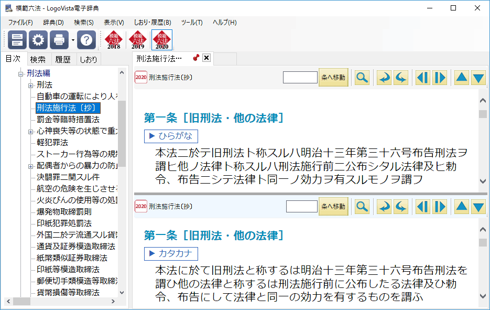Select 通貨及証券模造取締法 in the tree
This screenshot has height=310, width=490.
pos(75,247)
